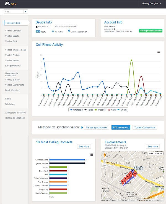Go to 'Voir les emplacements' page
This screenshot has width=166, height=204.
tap(15, 50)
